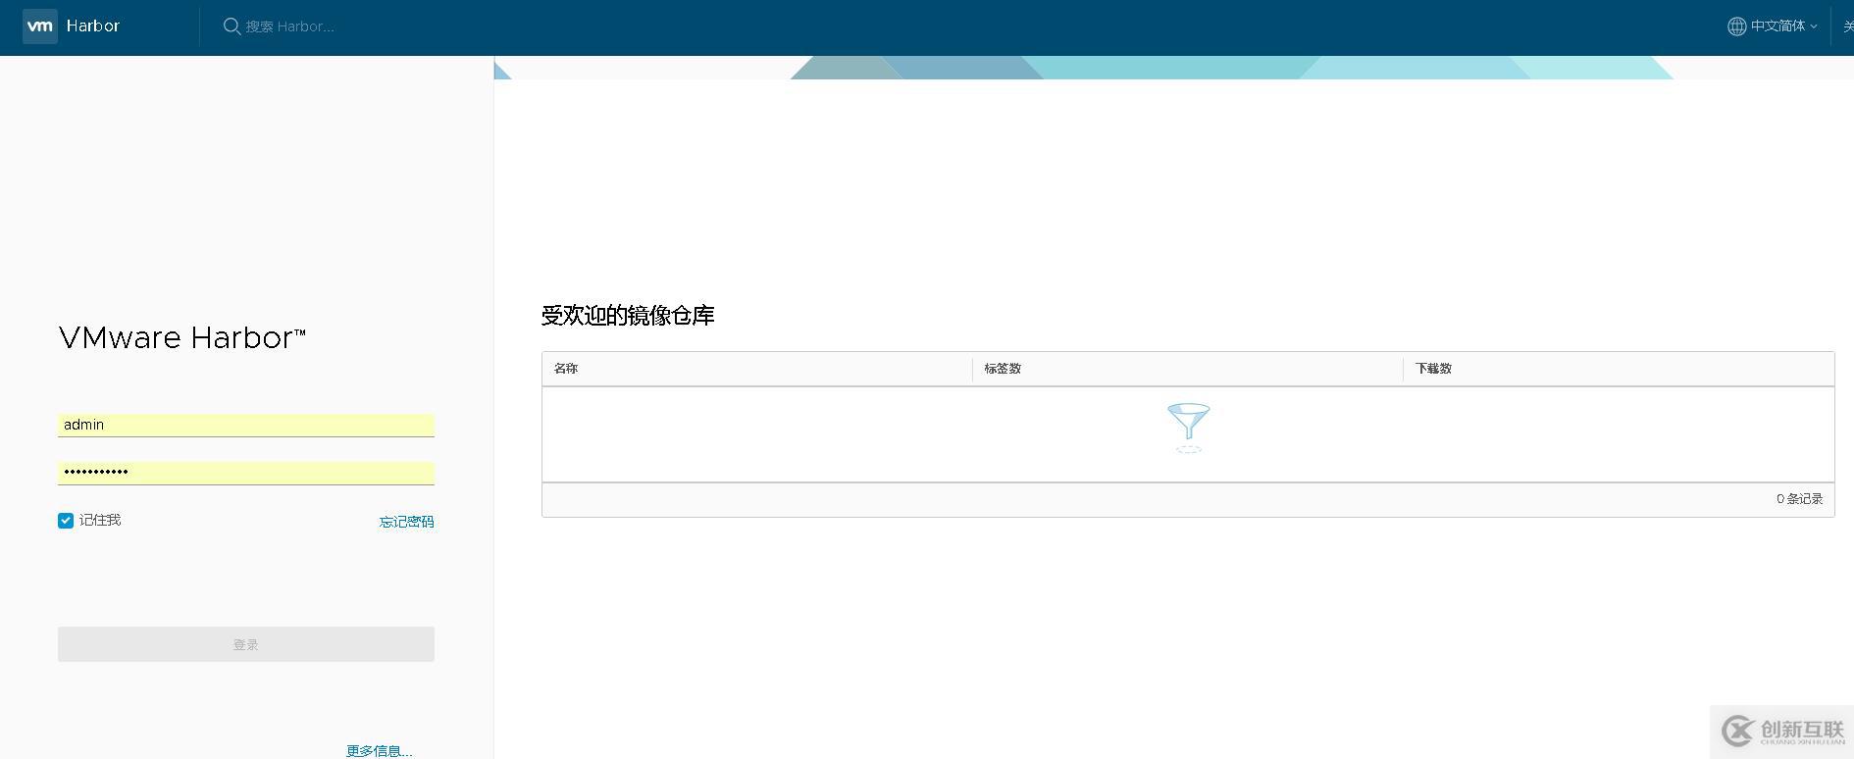The height and width of the screenshot is (759, 1854).
Task: Focus the 搜索 Harbor search field
Action: (x=289, y=26)
